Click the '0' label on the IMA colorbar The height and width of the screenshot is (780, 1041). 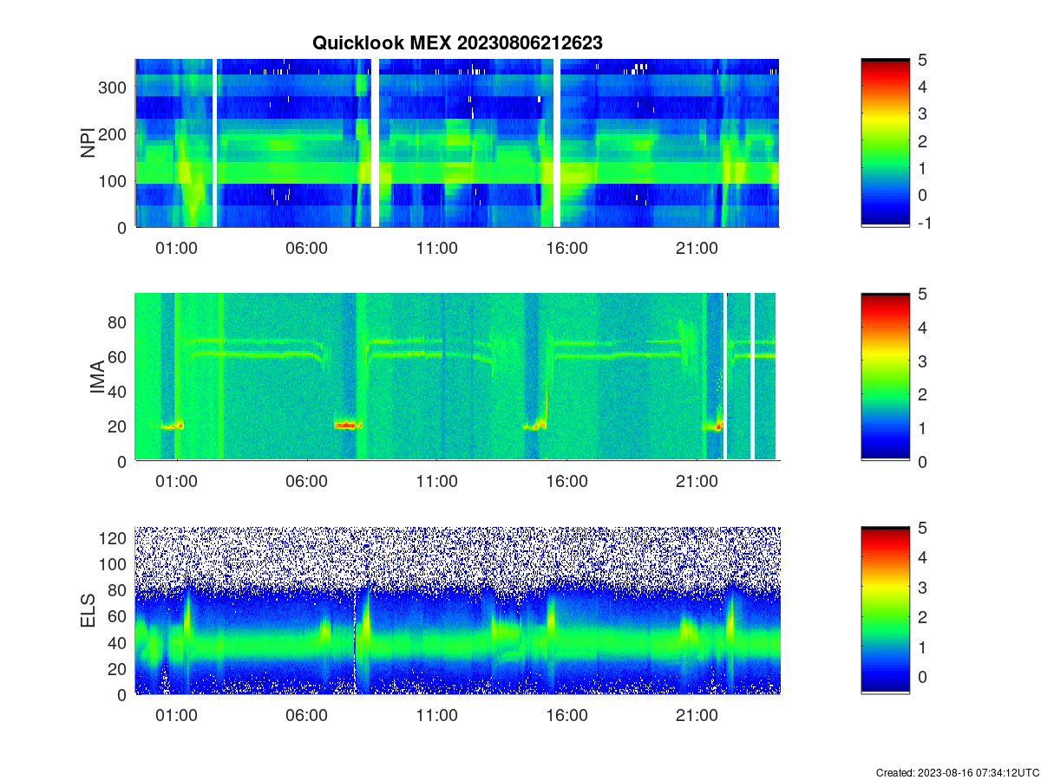(924, 461)
